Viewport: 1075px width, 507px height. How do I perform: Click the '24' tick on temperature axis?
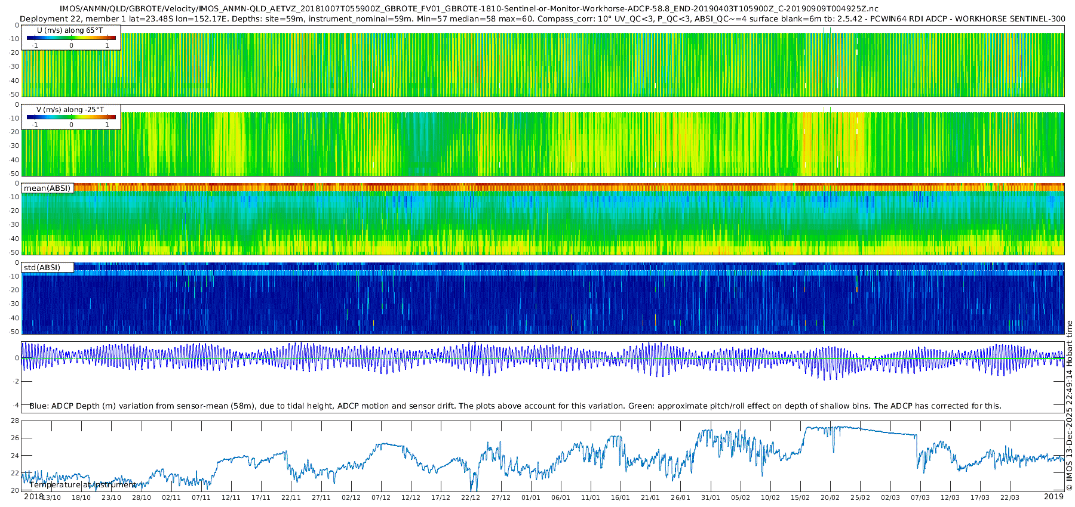(x=15, y=456)
